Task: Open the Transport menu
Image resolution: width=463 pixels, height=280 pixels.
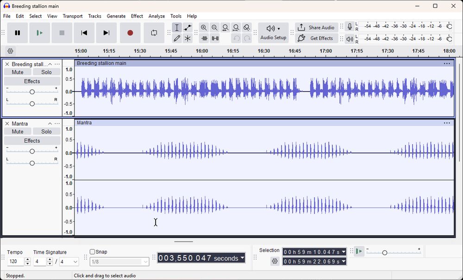Action: (73, 16)
